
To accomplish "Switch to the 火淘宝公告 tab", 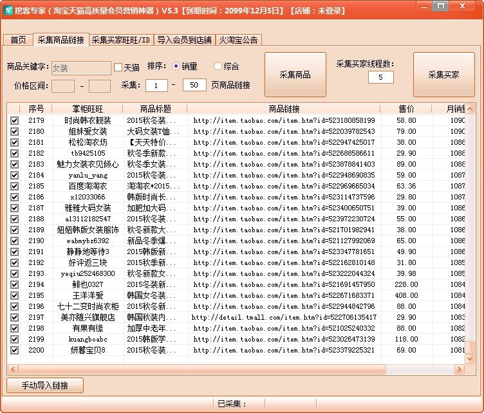I will click(238, 40).
